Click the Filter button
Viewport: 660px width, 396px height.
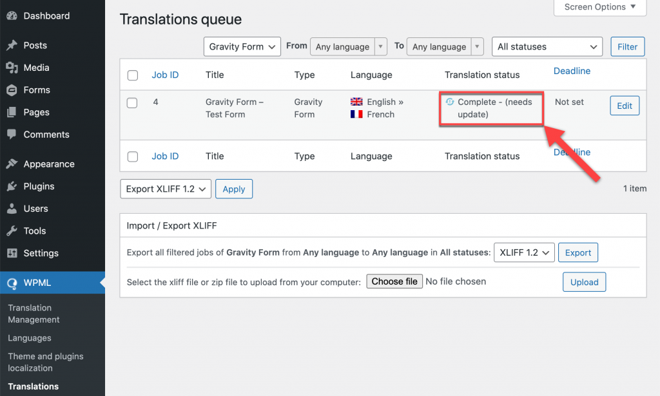coord(628,46)
